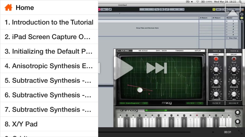Open Spotlight search in the menu bar
The image size is (245, 137).
pos(240,2)
